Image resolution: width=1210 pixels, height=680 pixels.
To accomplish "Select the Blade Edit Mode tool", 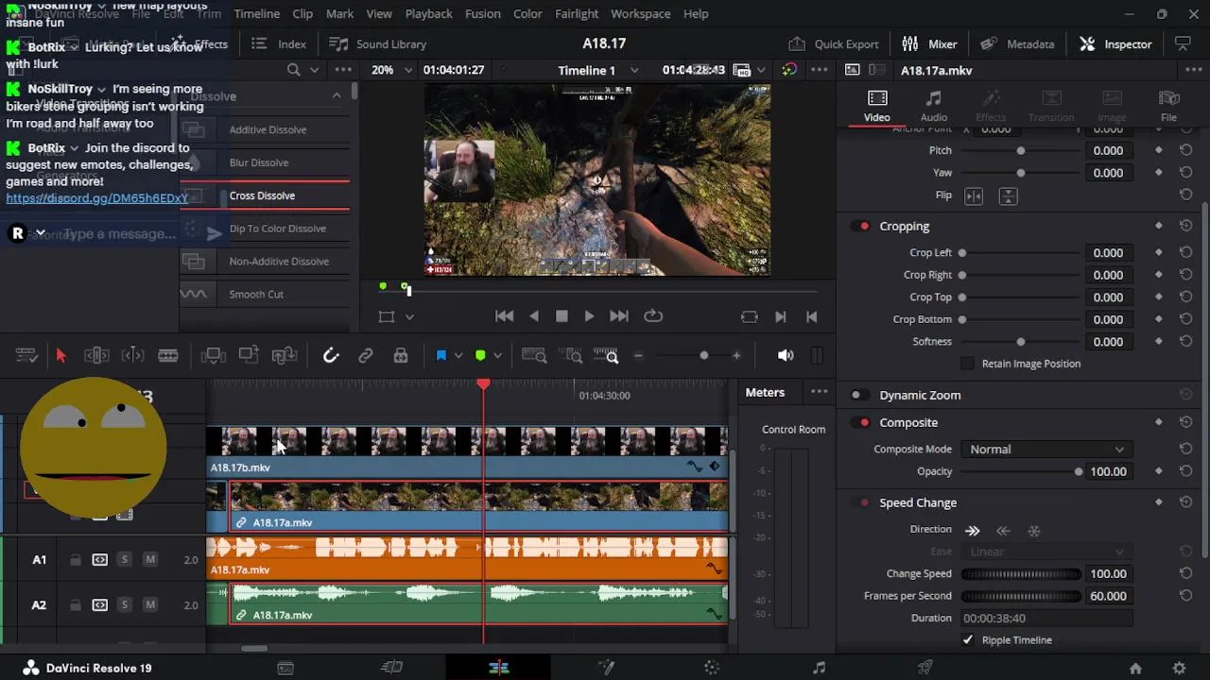I will [x=168, y=355].
